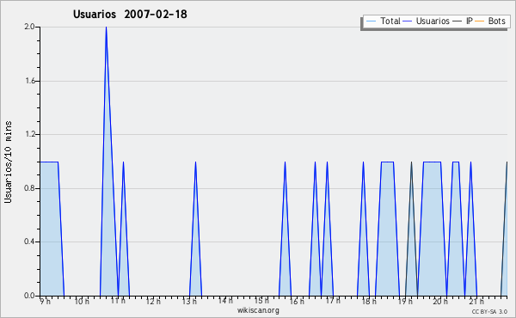This screenshot has width=516, height=318.
Task: Click the y-axis label Usuarios/10 mins
Action: click(8, 162)
